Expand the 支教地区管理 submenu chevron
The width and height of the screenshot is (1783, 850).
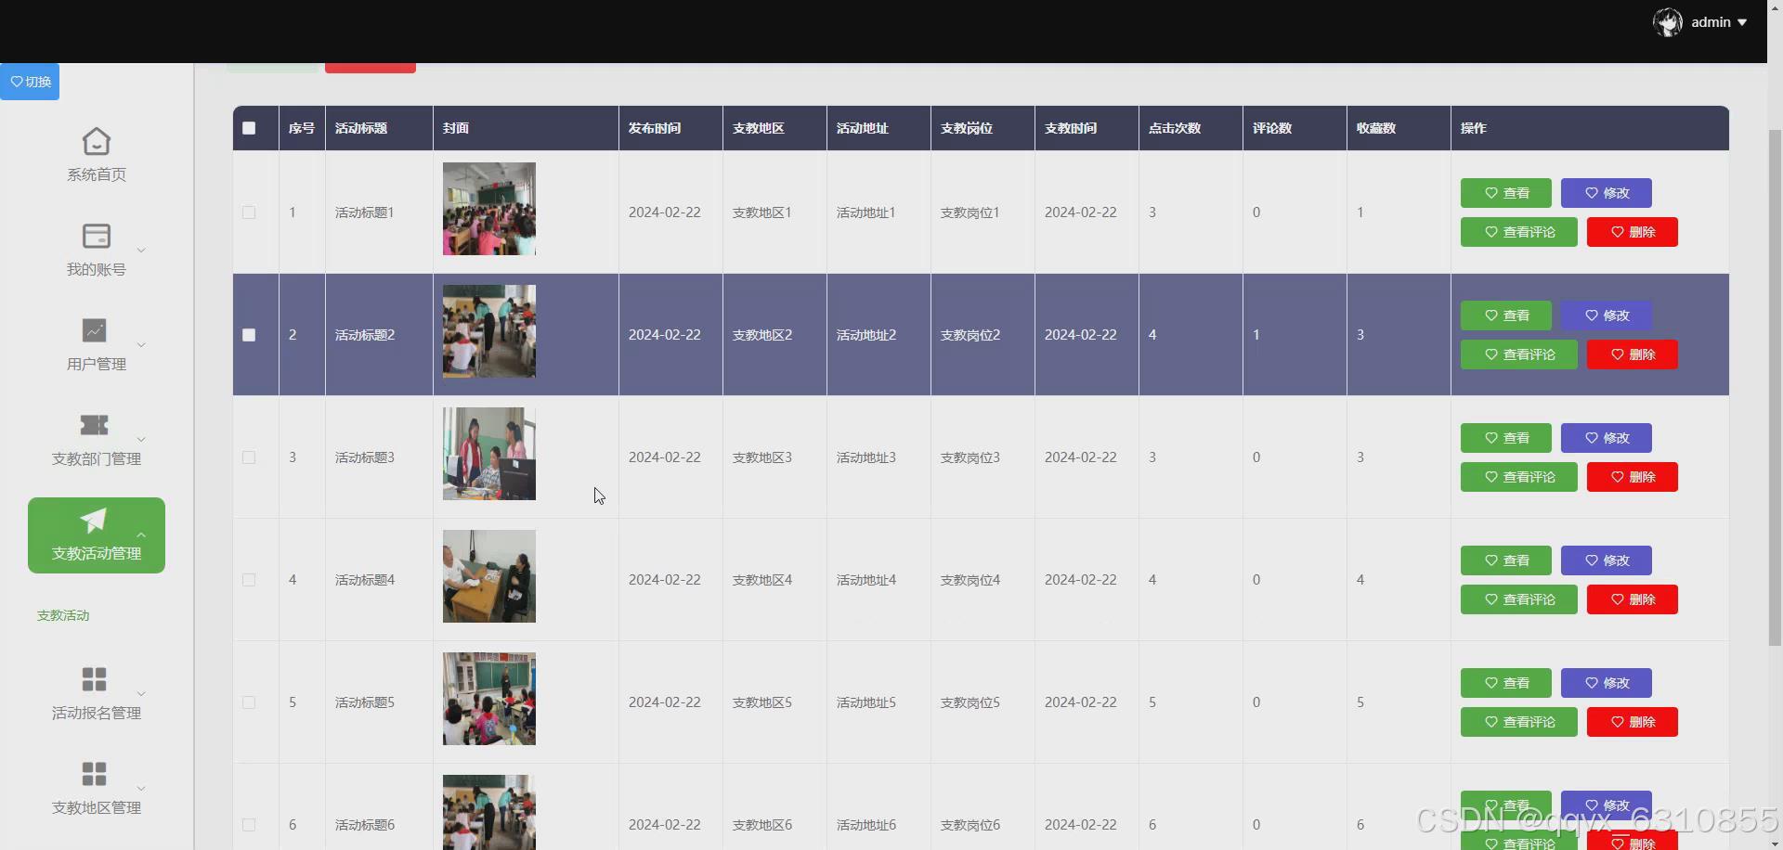pyautogui.click(x=141, y=789)
